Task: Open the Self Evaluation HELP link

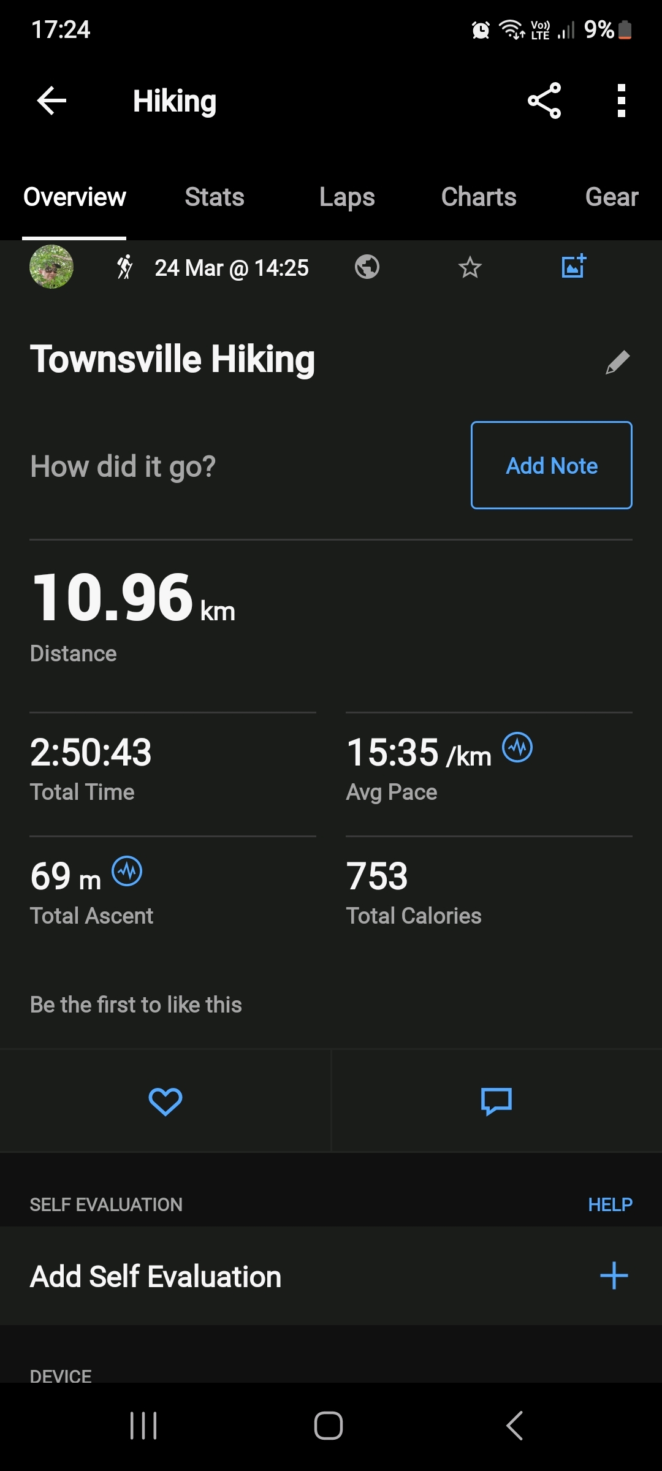Action: point(610,1204)
